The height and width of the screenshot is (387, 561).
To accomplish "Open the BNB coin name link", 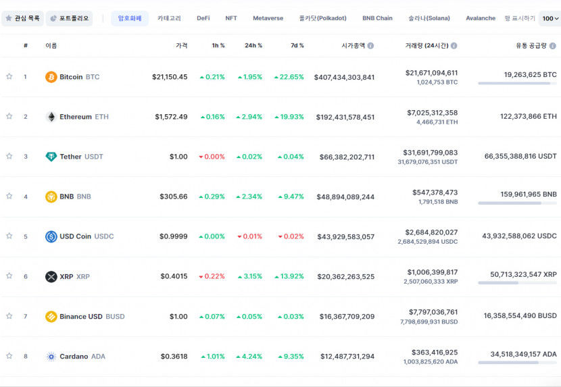I will pyautogui.click(x=75, y=197).
